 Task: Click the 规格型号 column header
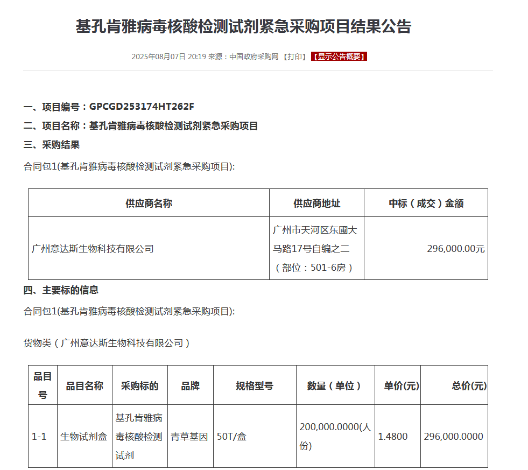(254, 385)
